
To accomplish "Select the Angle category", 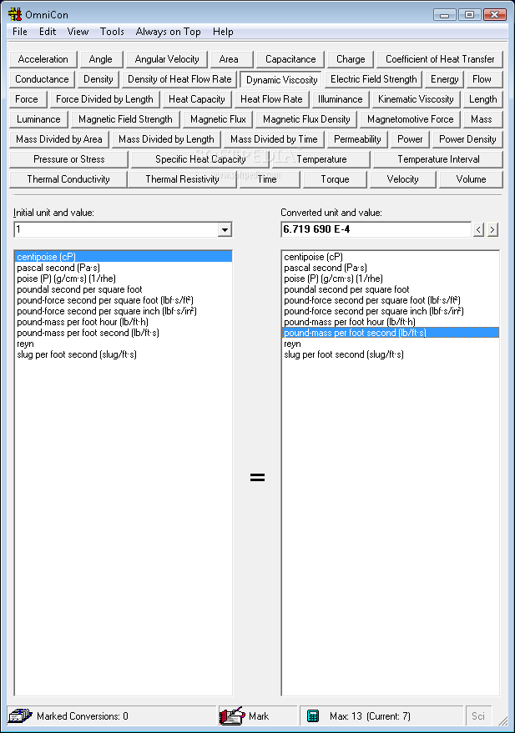I will tap(100, 59).
